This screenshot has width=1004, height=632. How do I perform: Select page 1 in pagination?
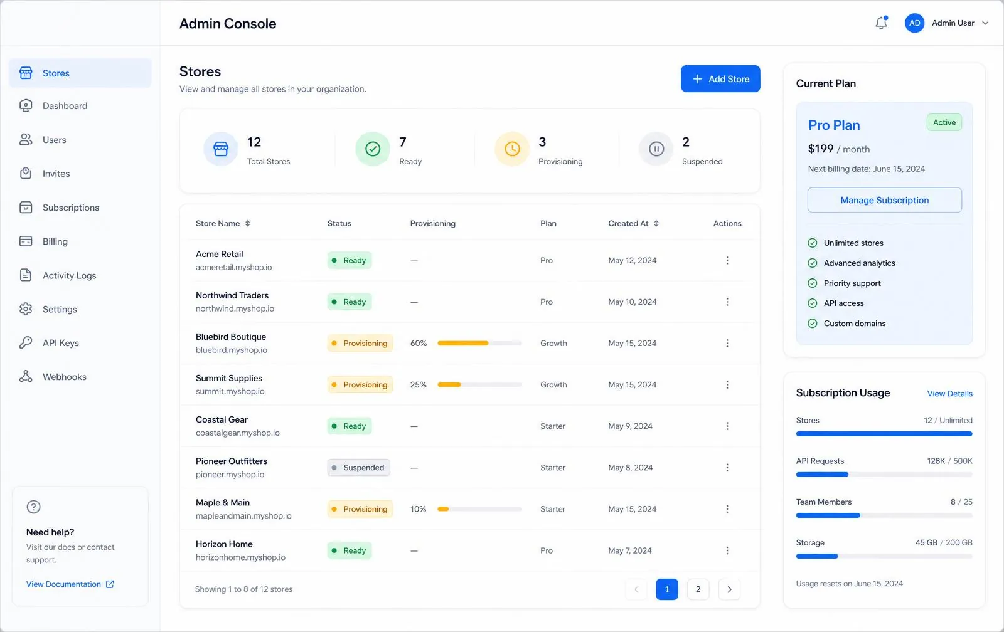tap(667, 589)
